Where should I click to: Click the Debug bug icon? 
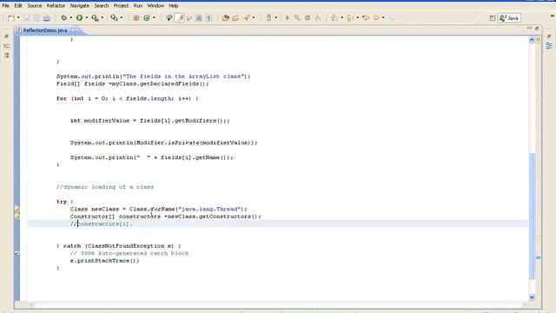tap(63, 17)
